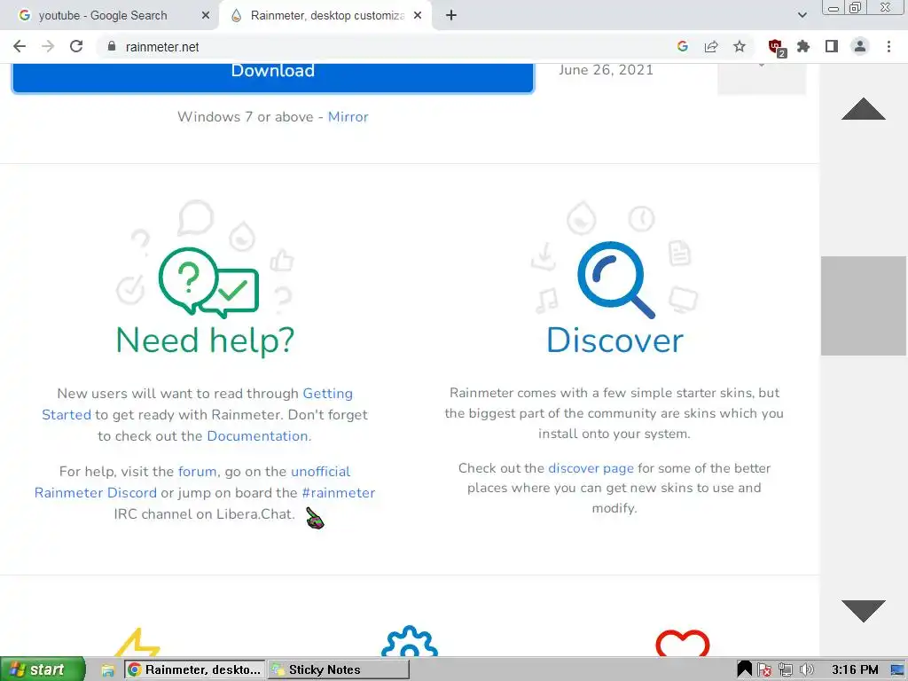Viewport: 908px width, 681px height.
Task: Expand the tab search dropdown
Action: pos(802,16)
